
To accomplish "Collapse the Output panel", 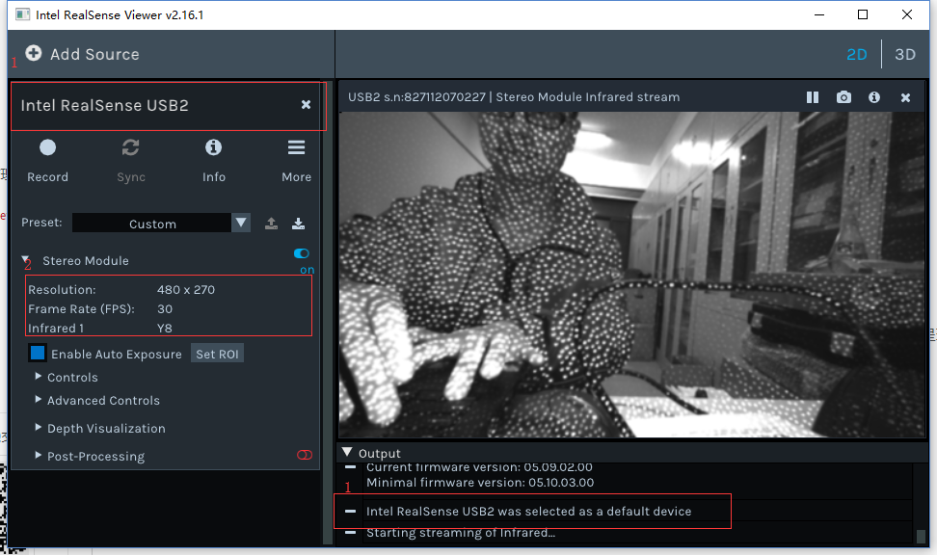I will pos(349,453).
